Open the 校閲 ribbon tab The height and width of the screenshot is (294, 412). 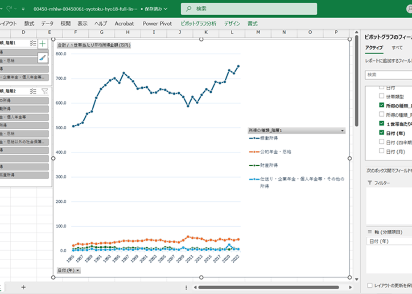click(66, 24)
